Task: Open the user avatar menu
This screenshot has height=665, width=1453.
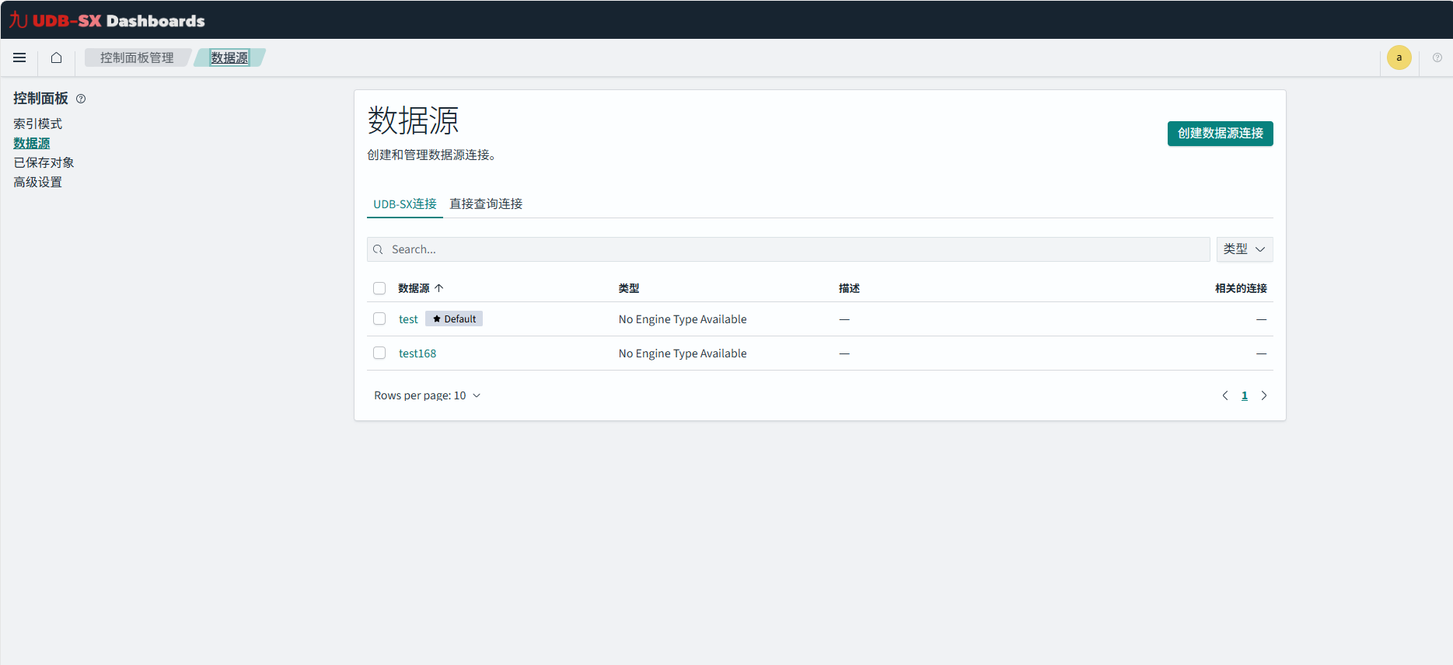Action: point(1399,57)
